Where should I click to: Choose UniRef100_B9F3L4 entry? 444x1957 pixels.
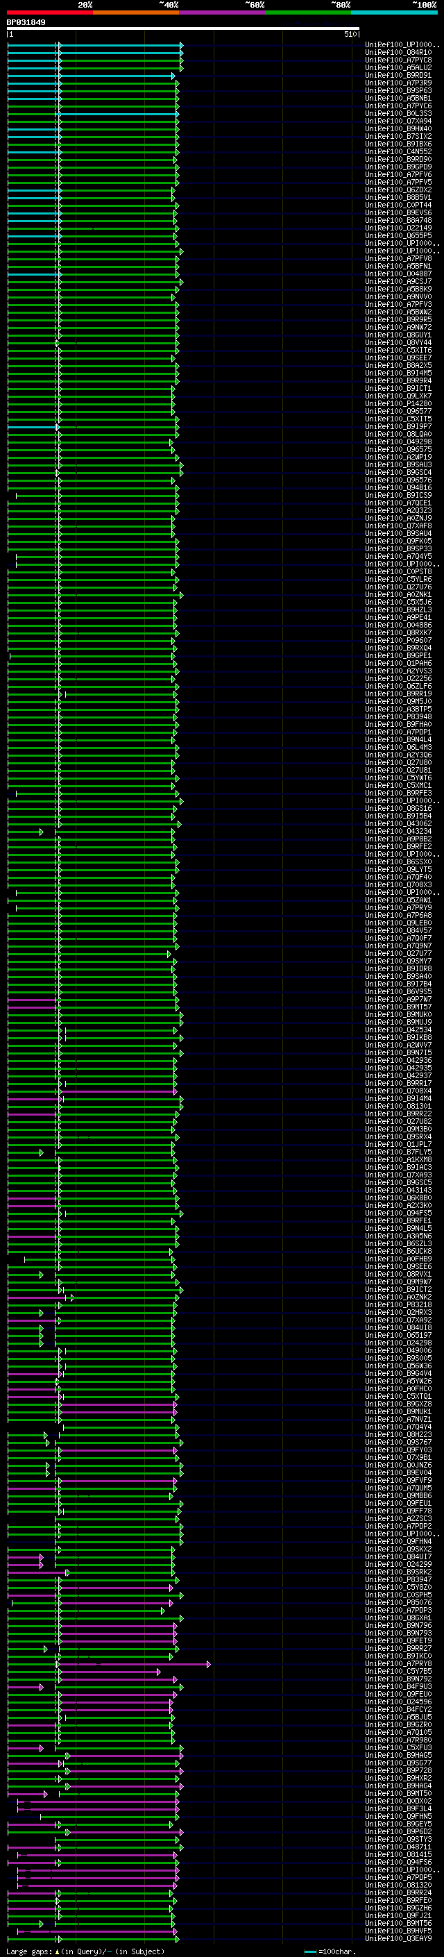pos(398,1808)
